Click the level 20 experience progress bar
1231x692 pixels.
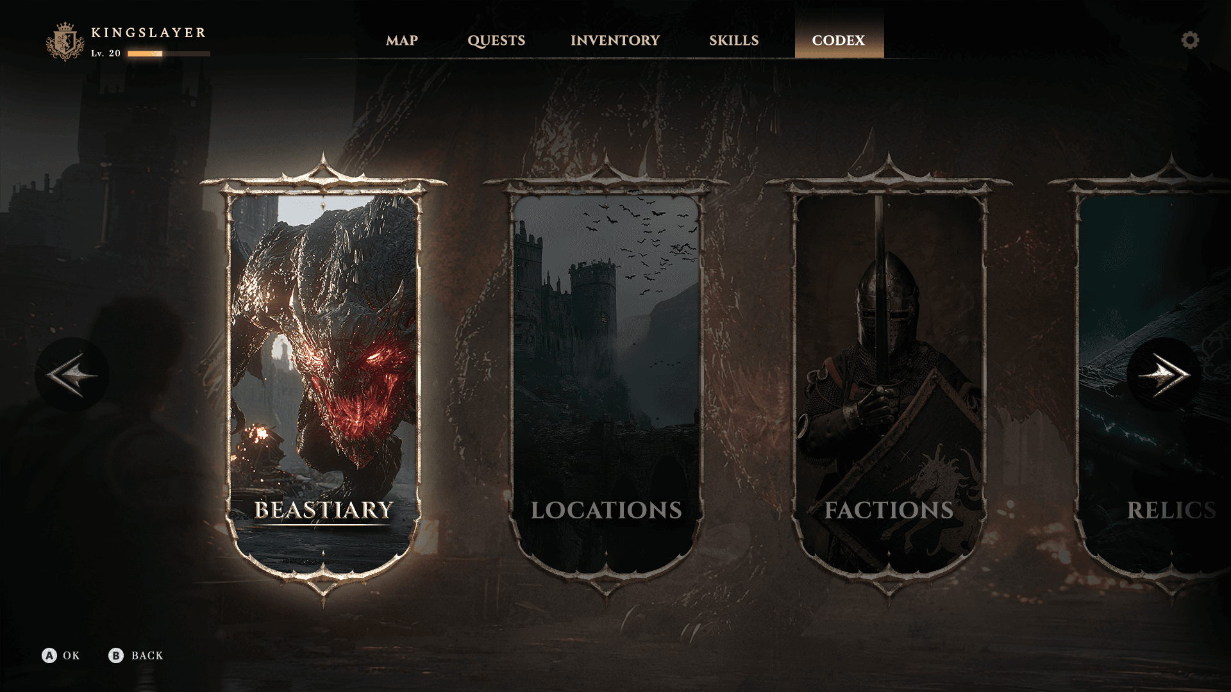click(x=169, y=54)
